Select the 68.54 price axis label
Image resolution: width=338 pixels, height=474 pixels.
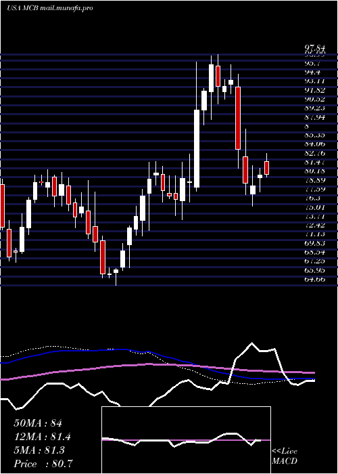pyautogui.click(x=315, y=252)
